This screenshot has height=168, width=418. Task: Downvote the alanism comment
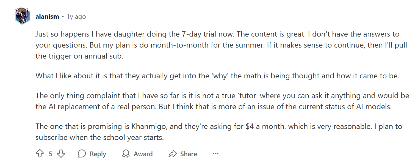pos(61,154)
